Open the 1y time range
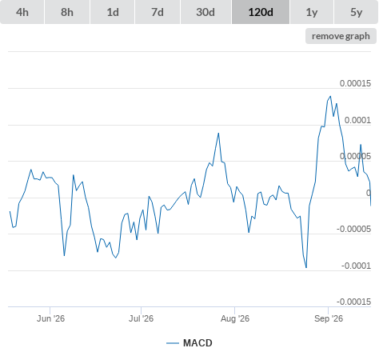379x364 pixels. (x=312, y=12)
